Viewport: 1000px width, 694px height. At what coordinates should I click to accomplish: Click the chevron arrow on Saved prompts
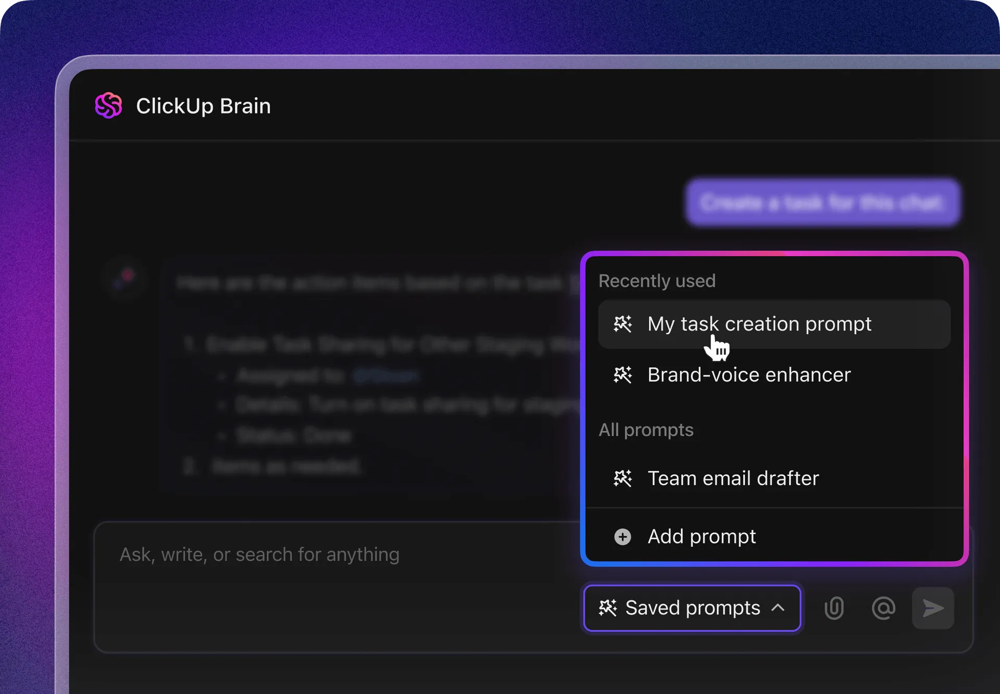pos(778,608)
